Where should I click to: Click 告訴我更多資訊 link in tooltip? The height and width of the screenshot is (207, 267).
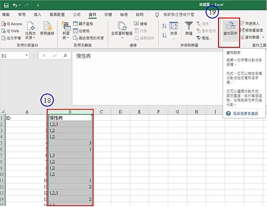[245, 114]
